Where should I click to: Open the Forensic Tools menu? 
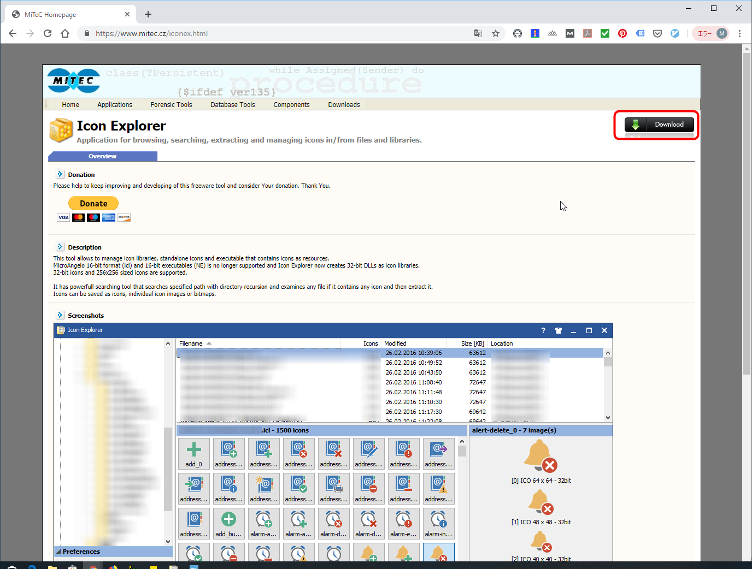[171, 105]
